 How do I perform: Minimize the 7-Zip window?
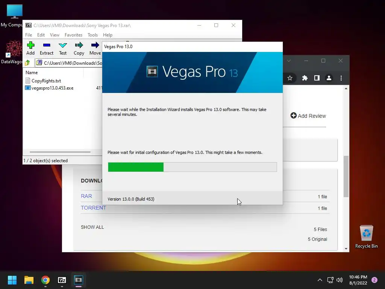(199, 25)
